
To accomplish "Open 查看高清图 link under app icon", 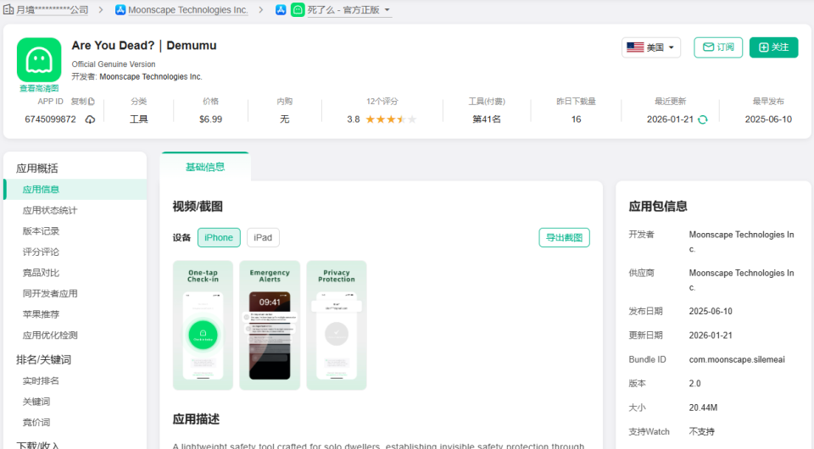I will tap(39, 88).
